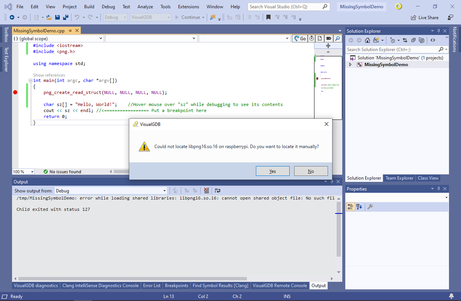Screen dimensions: 461x301
Task: Open the File menu
Action: [x=20, y=7]
